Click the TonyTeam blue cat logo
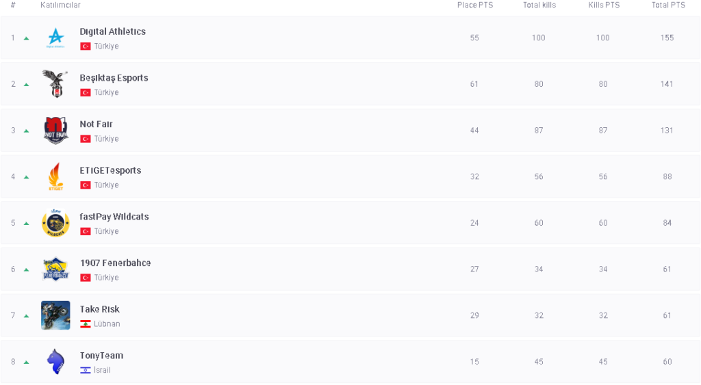701x385 pixels. [x=55, y=361]
